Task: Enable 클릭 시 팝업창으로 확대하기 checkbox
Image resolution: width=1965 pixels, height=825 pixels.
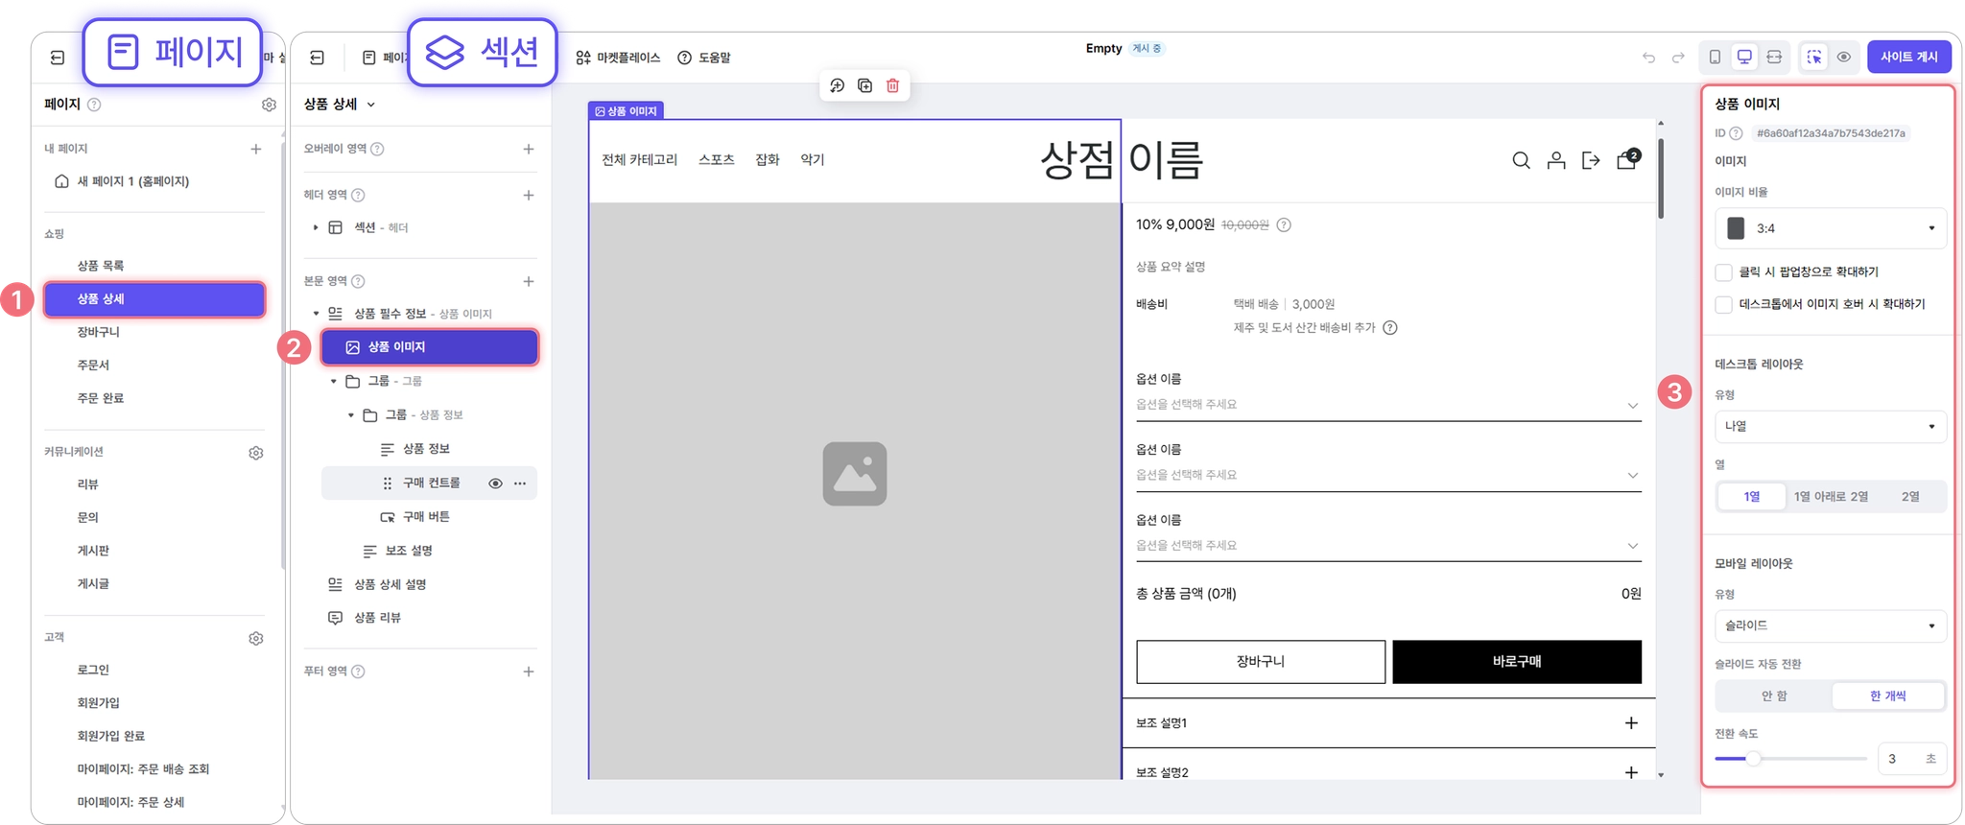Action: coord(1724,272)
